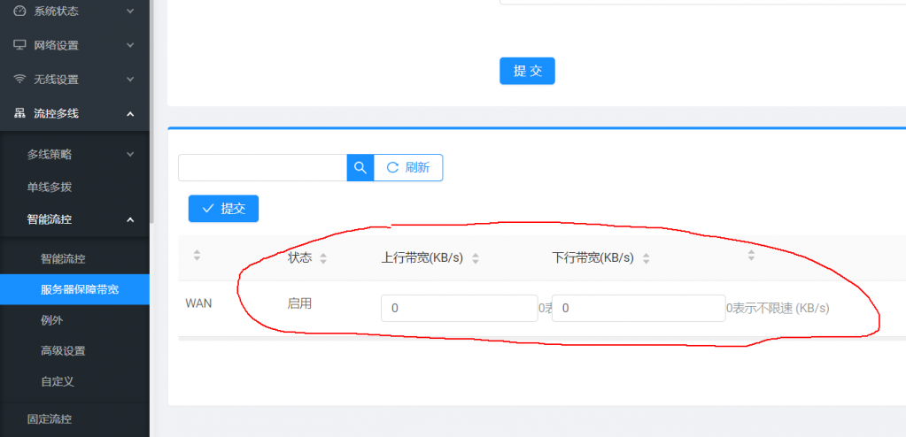Click the upper 提交 button
The image size is (906, 437).
(x=527, y=71)
